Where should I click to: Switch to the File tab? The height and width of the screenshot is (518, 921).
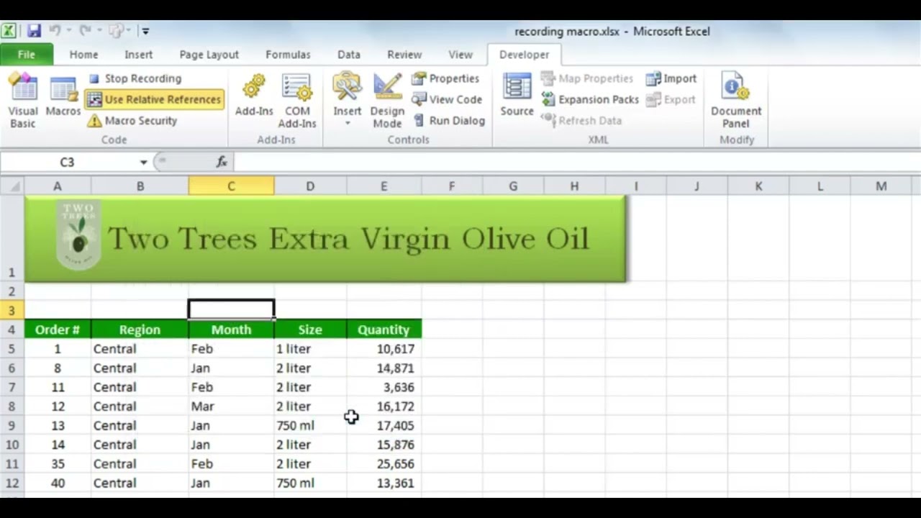point(27,55)
